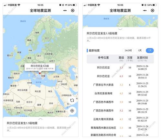The width and height of the screenshot is (161, 140).
Task: Select the 云南大理州洱源县 row
Action: coord(120,119)
